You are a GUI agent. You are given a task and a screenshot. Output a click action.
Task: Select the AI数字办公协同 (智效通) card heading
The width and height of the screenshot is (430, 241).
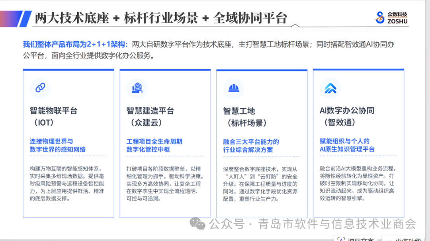coord(347,117)
